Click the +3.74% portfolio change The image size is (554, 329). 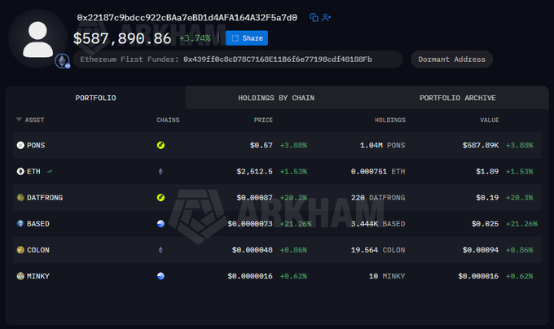click(x=195, y=38)
